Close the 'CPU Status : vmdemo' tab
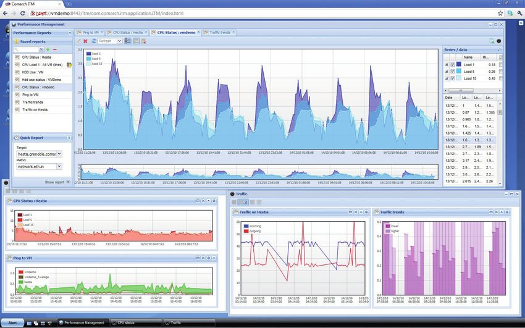 tap(198, 32)
